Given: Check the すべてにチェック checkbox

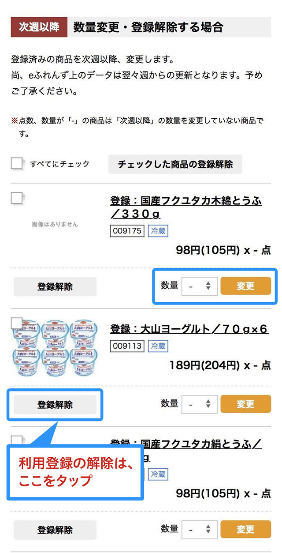Looking at the screenshot, I should pos(17,163).
